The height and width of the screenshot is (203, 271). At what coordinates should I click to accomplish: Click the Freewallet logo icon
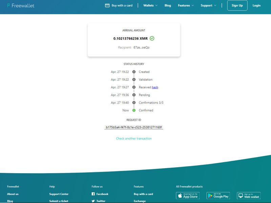8,5
